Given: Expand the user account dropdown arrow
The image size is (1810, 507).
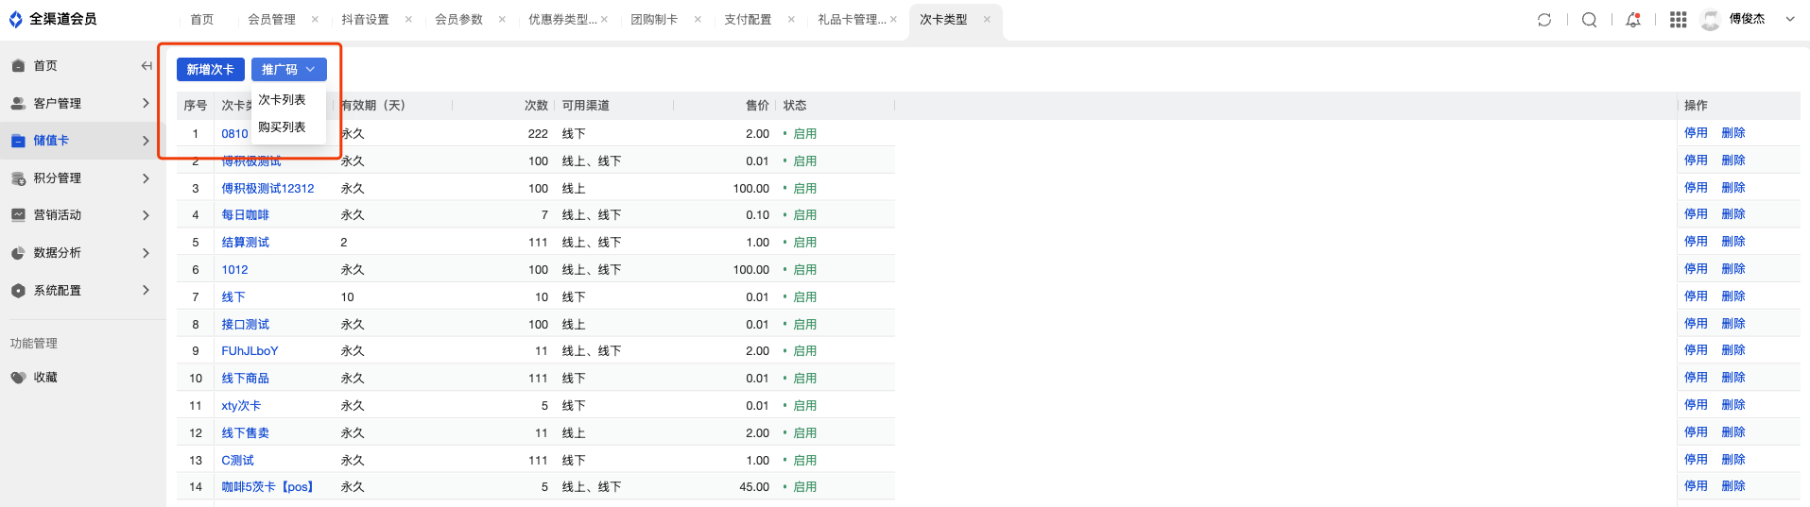Looking at the screenshot, I should (1790, 19).
